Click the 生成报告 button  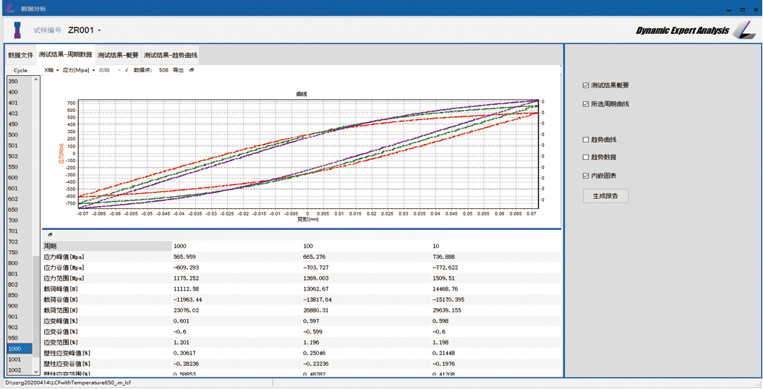(x=605, y=196)
